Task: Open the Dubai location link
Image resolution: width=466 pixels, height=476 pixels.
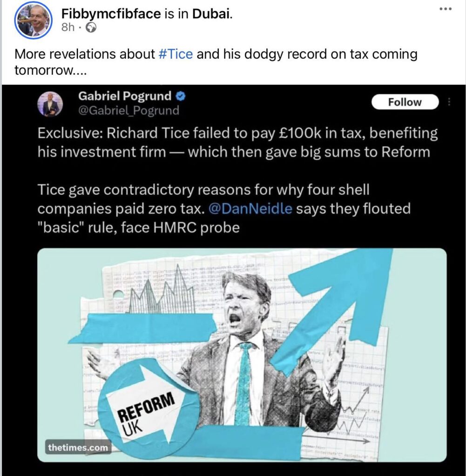Action: click(x=211, y=13)
